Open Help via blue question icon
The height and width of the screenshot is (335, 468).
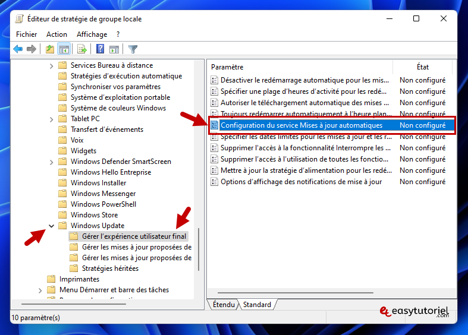[100, 49]
